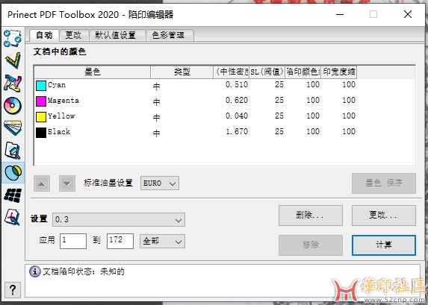
Task: Click the 删除... button
Action: pos(311,216)
